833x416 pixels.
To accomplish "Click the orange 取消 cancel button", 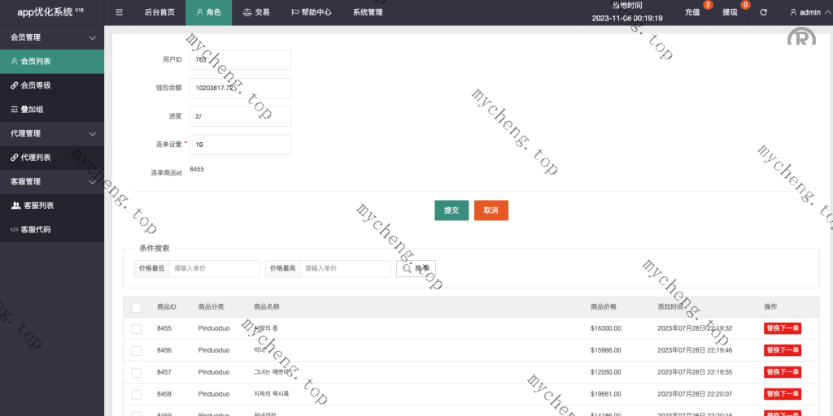I will (x=491, y=210).
